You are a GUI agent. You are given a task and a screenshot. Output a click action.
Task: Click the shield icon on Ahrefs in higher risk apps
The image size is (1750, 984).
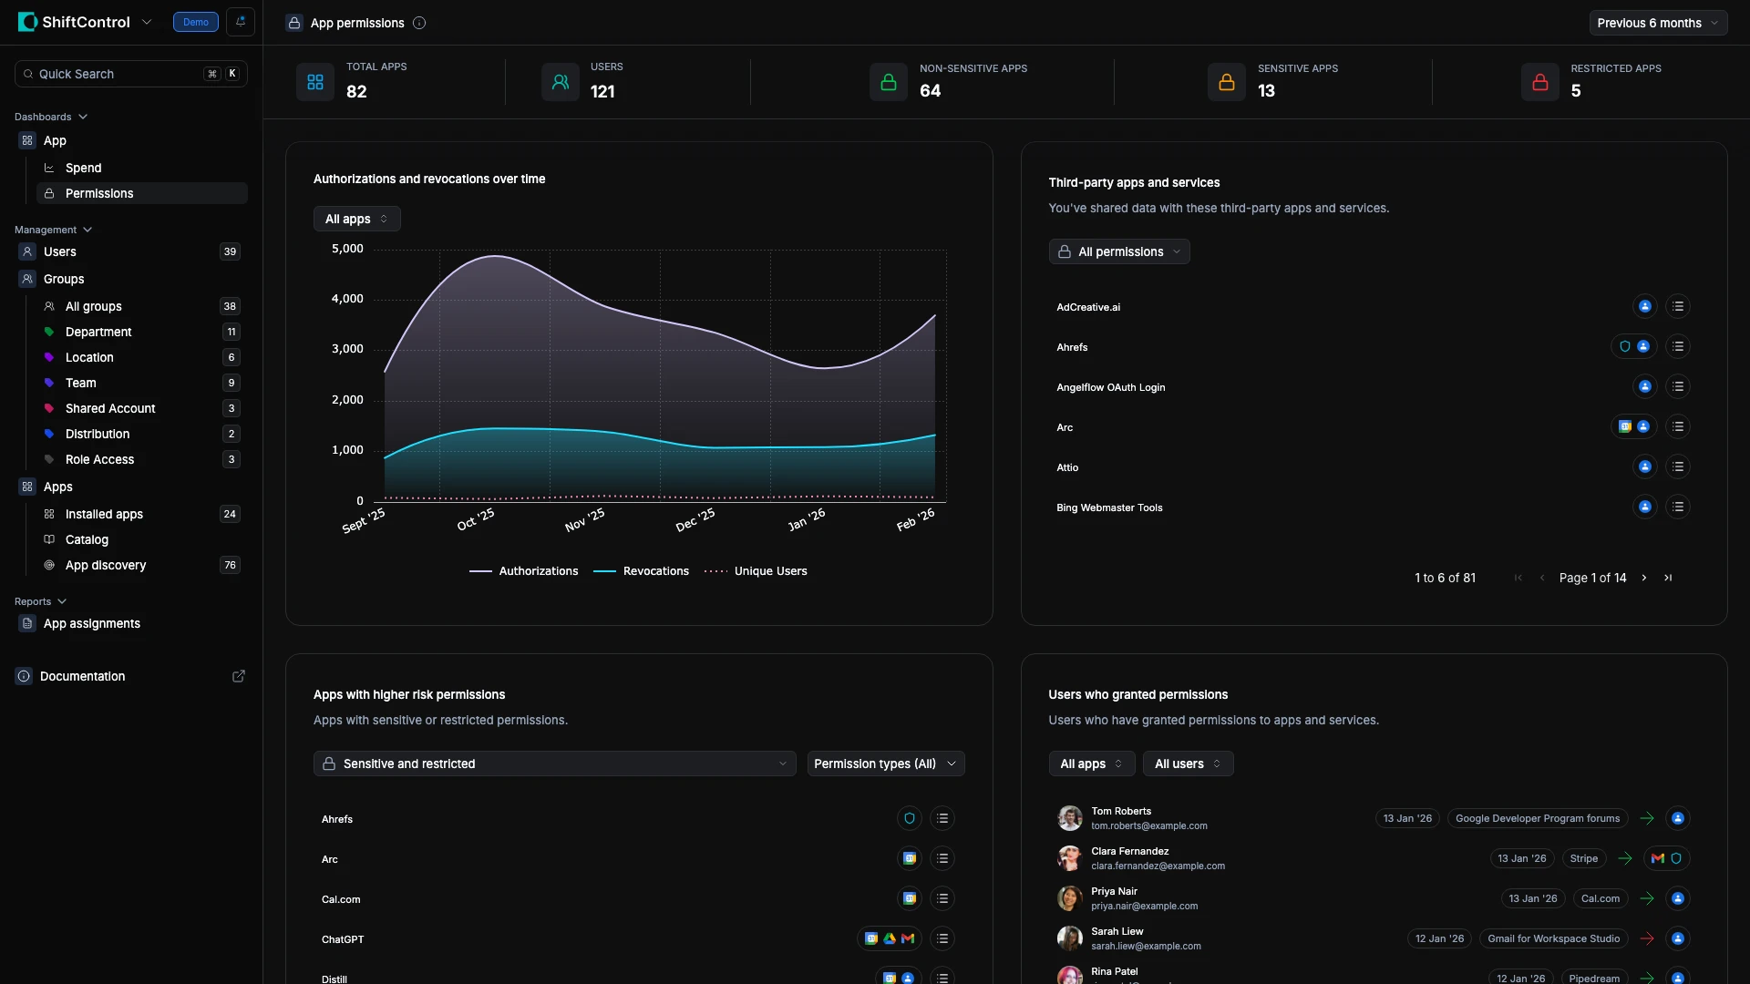(x=909, y=819)
